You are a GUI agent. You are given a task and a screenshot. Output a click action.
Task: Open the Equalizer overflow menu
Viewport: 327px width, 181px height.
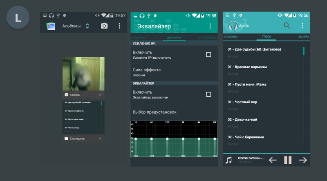[210, 26]
